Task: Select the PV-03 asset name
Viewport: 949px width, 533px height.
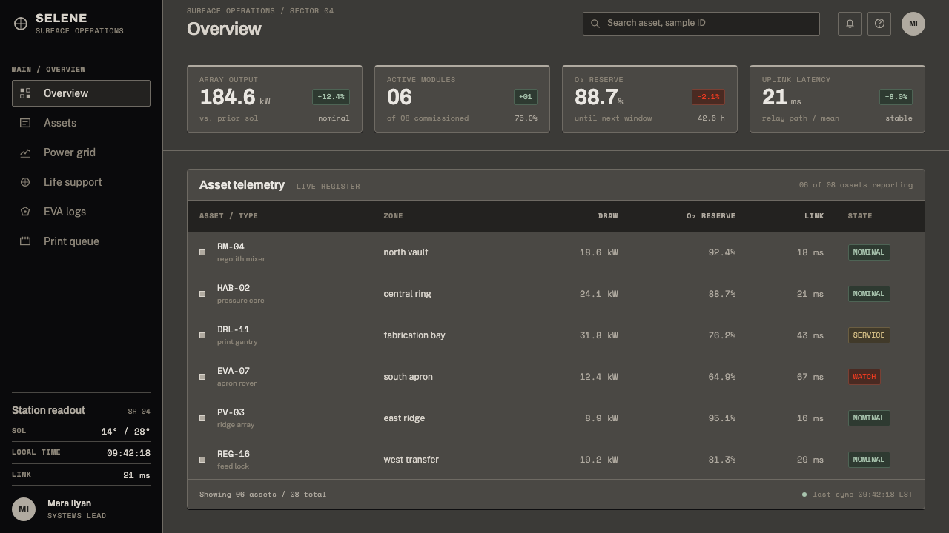Action: [231, 412]
